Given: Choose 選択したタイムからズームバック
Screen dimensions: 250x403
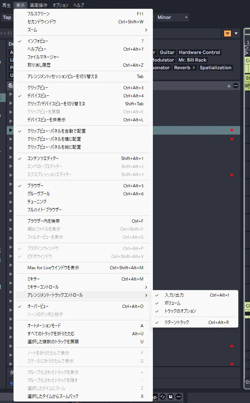Looking at the screenshot, I should pyautogui.click(x=82, y=396).
